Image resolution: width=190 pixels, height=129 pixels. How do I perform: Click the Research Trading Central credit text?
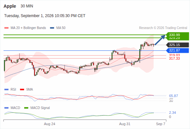coord(163,28)
